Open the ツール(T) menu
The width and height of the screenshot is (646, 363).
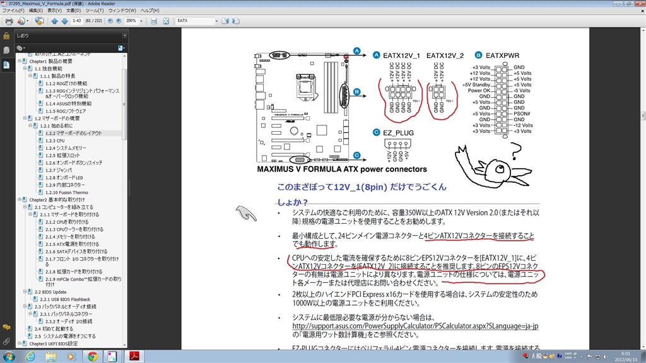pos(95,10)
